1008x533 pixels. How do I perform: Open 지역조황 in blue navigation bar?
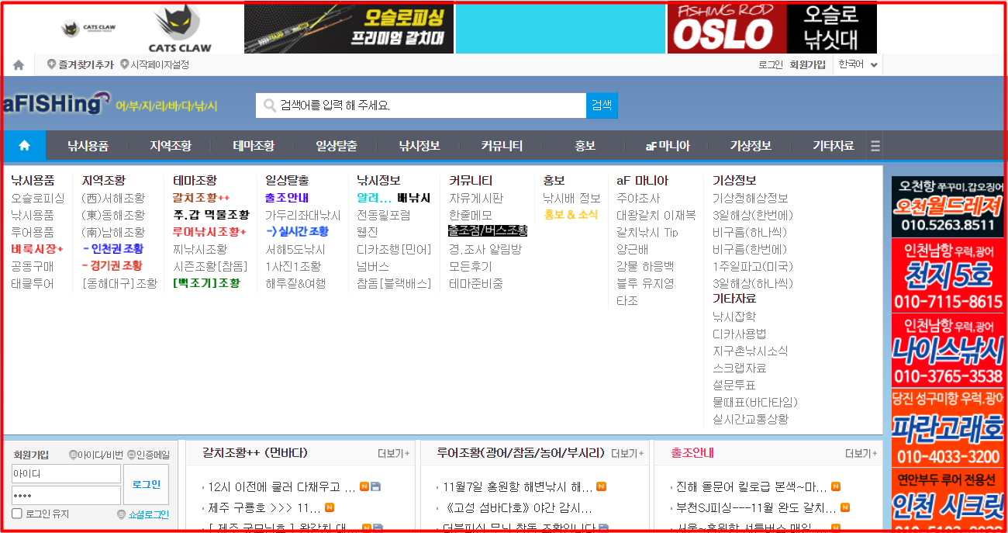171,146
